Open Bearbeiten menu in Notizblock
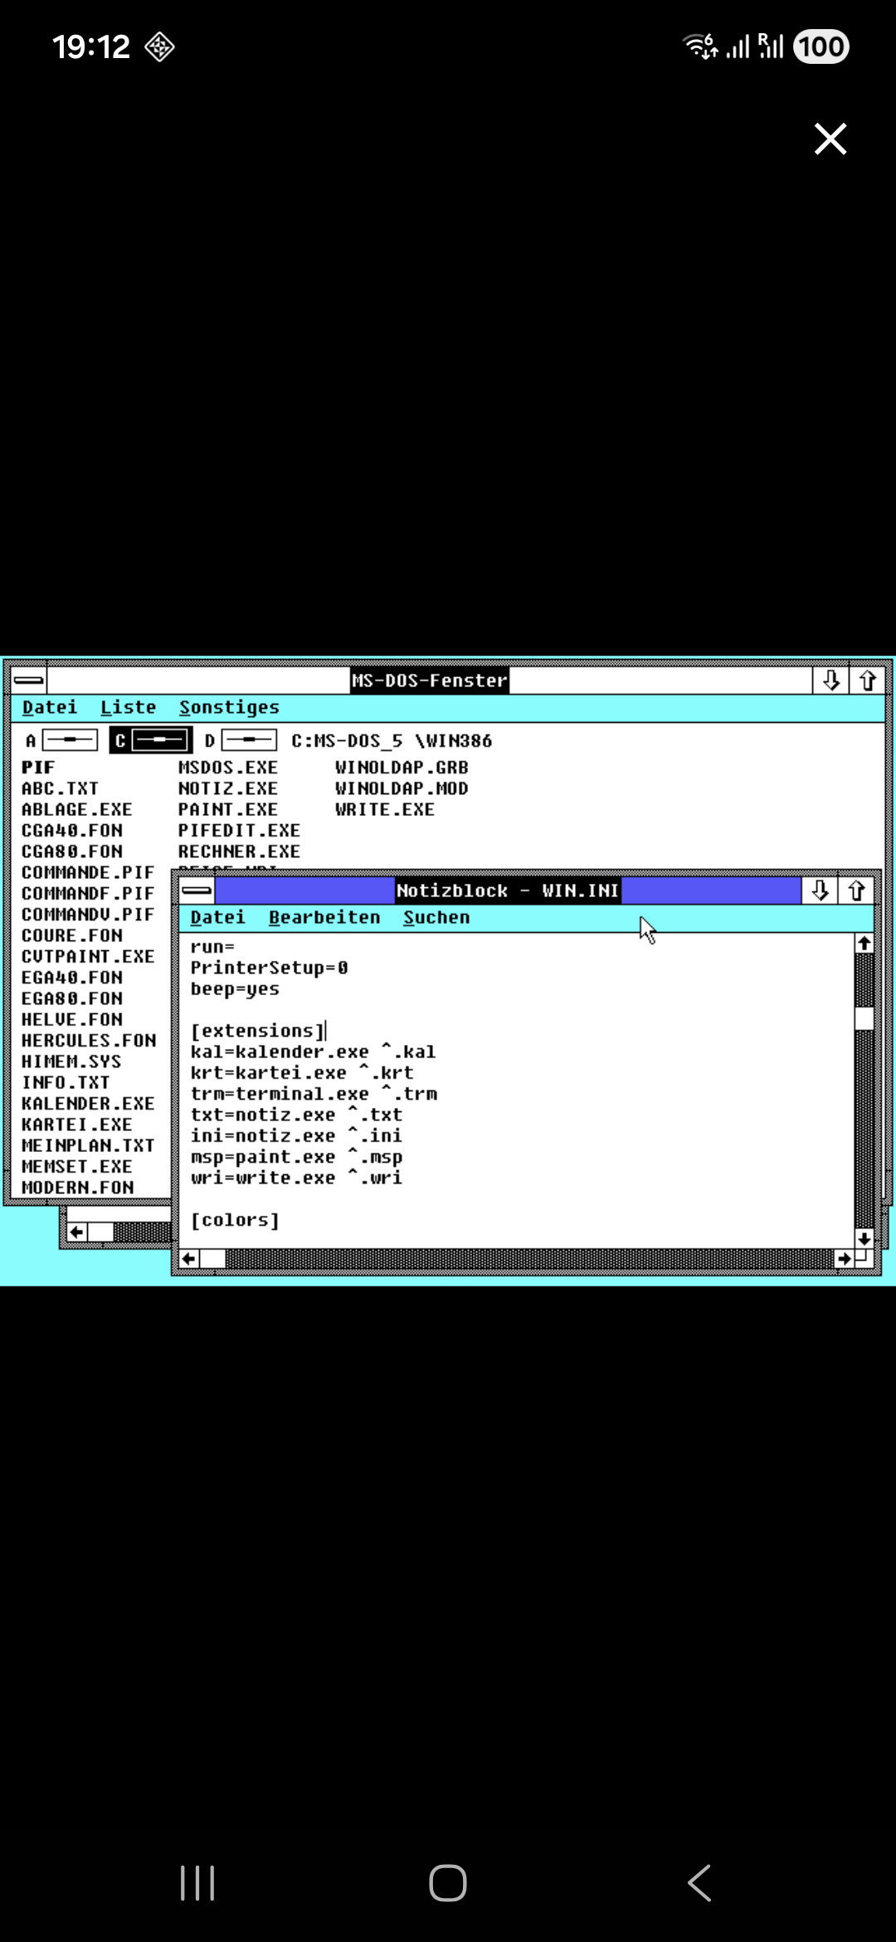 (x=324, y=917)
